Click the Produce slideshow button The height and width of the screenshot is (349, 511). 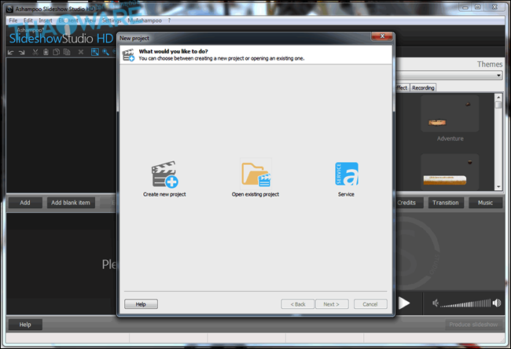[473, 325]
